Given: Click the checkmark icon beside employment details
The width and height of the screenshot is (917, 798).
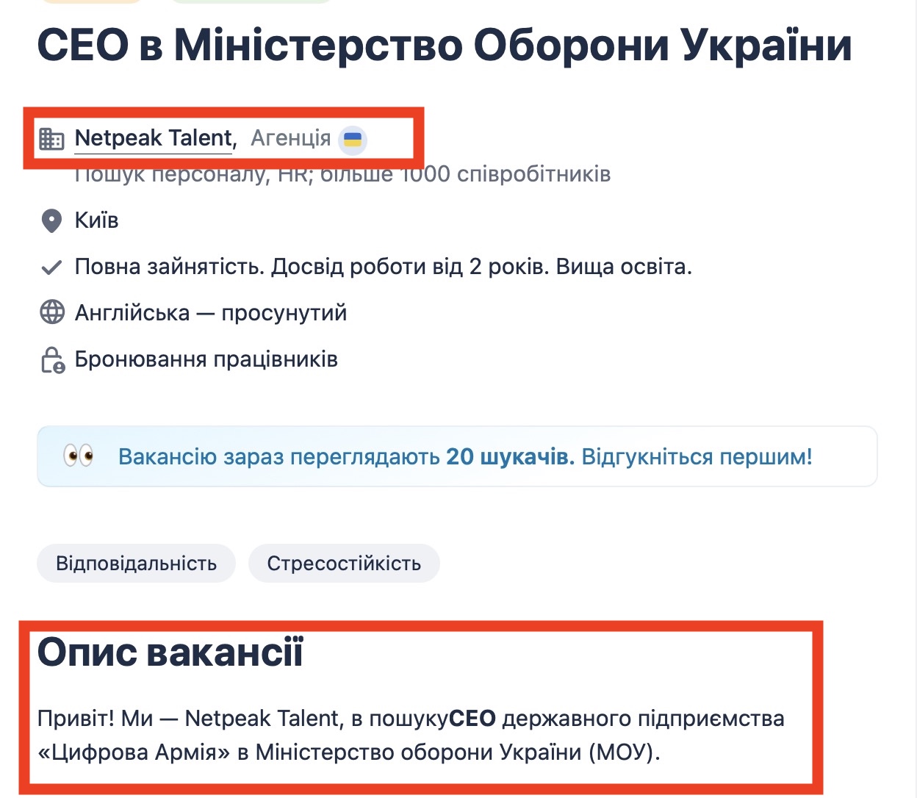Looking at the screenshot, I should point(51,267).
